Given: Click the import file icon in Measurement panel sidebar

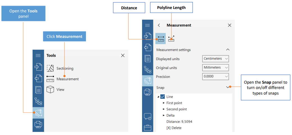Looking at the screenshot, I should [147, 36].
